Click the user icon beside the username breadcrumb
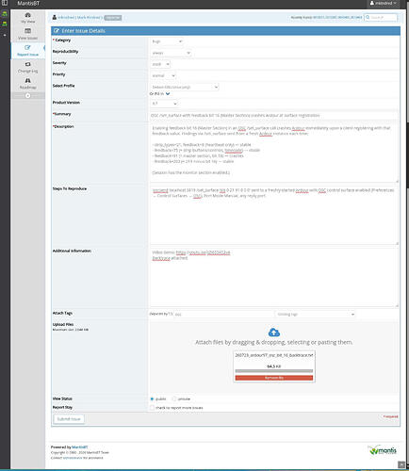This screenshot has width=409, height=471. click(54, 17)
